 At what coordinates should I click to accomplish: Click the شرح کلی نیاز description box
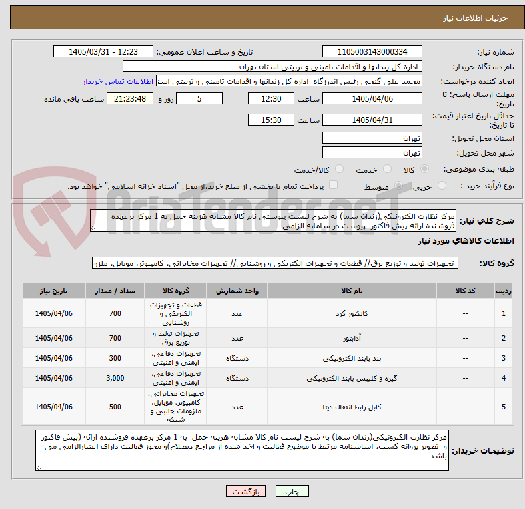tap(273, 221)
